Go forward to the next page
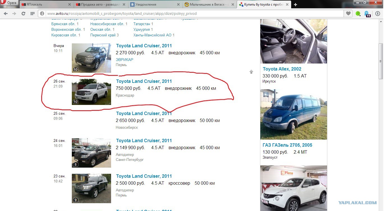The height and width of the screenshot is (211, 384). 14,13
